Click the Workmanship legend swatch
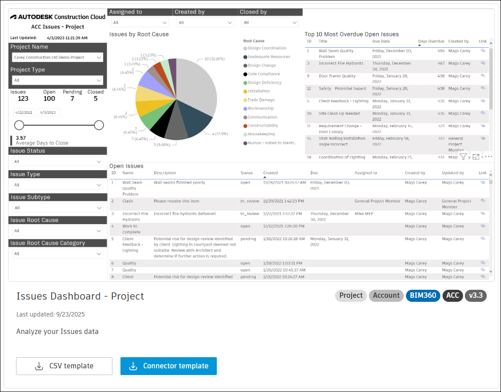Screen dimensions: 501x392 click(x=245, y=108)
